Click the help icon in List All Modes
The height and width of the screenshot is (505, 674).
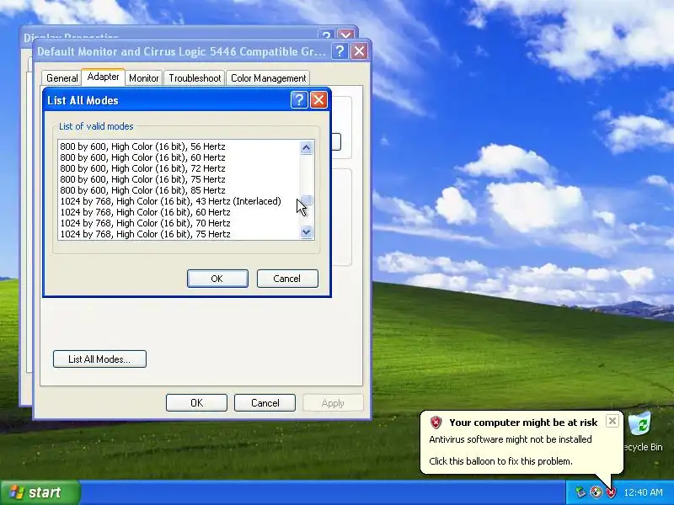(299, 100)
